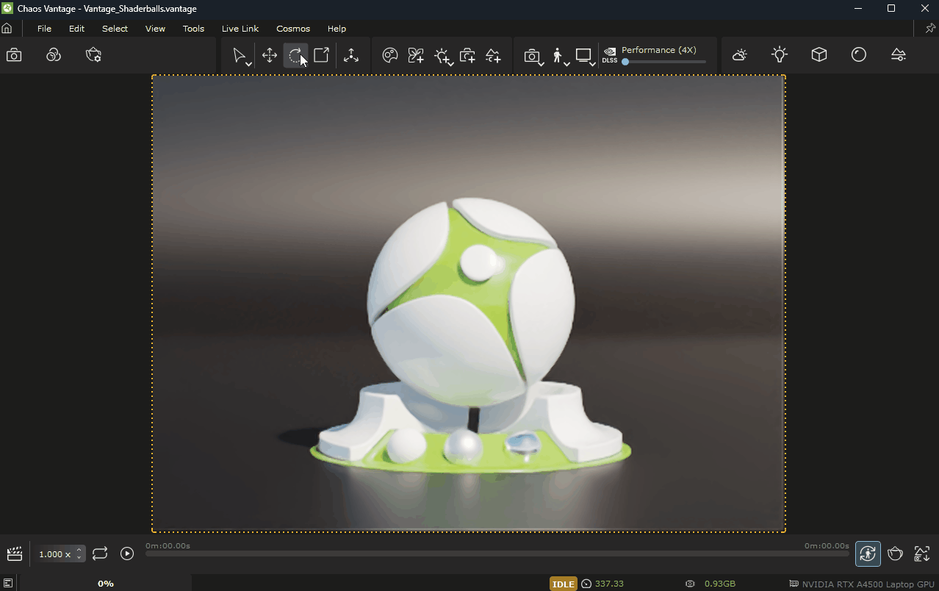This screenshot has height=591, width=939.
Task: Click the mountain with plus icon
Action: [x=493, y=55]
